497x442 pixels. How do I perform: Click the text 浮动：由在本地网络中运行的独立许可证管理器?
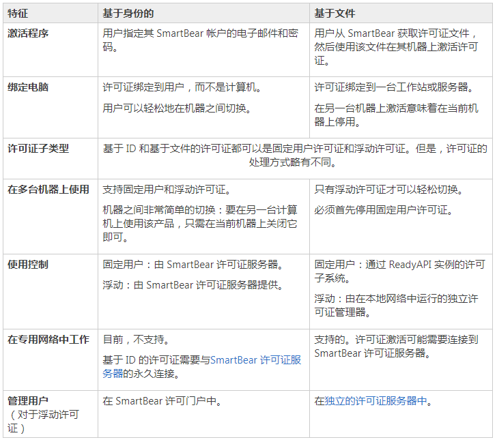pos(396,305)
